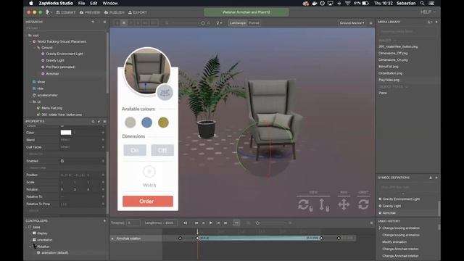Click the Orbit rotate icon
Image resolution: width=464 pixels, height=261 pixels.
pos(363,204)
